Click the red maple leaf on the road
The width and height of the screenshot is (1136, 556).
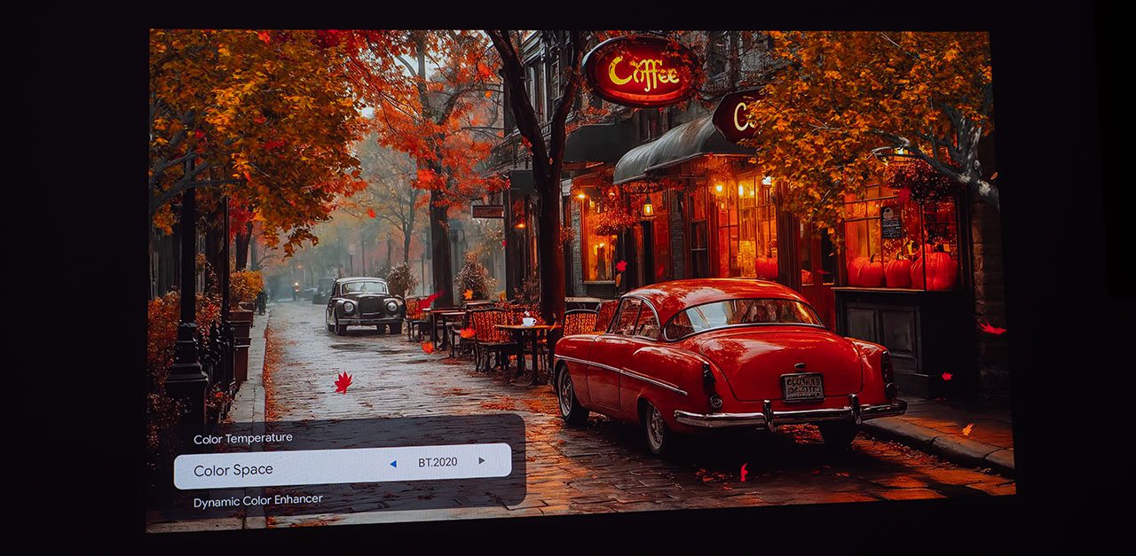343,382
